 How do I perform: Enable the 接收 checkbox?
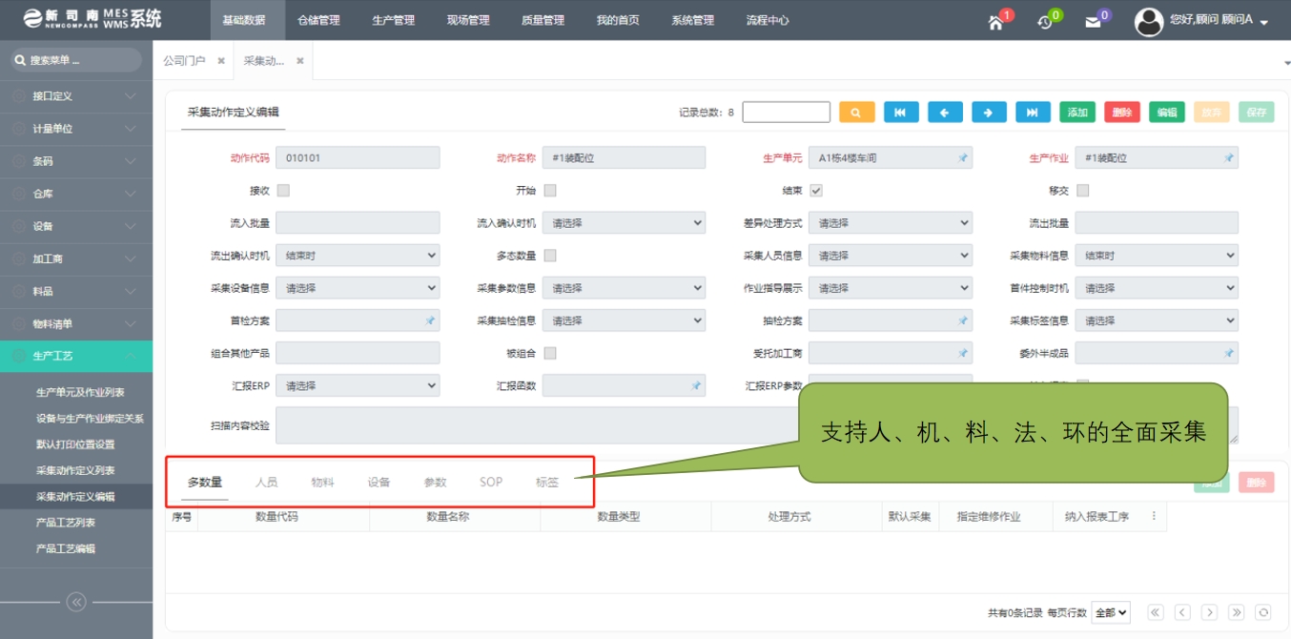point(283,191)
